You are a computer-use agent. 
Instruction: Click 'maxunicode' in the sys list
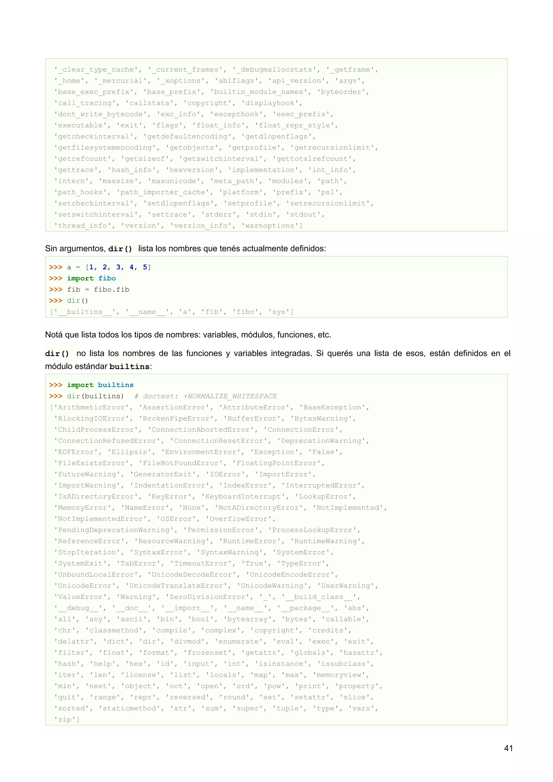pyautogui.click(x=174, y=181)
